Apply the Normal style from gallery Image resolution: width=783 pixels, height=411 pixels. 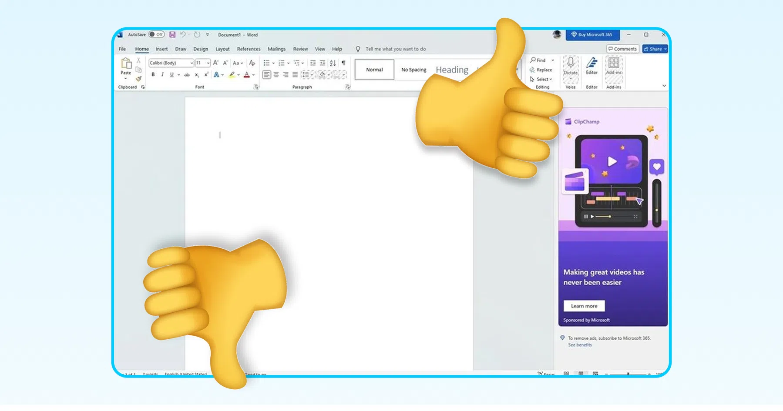coord(374,70)
